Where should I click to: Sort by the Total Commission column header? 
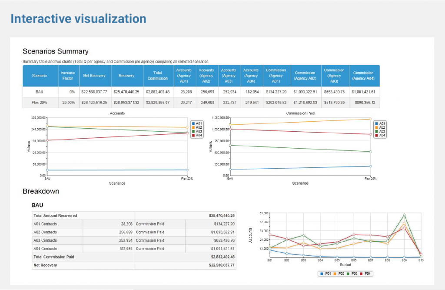point(157,76)
